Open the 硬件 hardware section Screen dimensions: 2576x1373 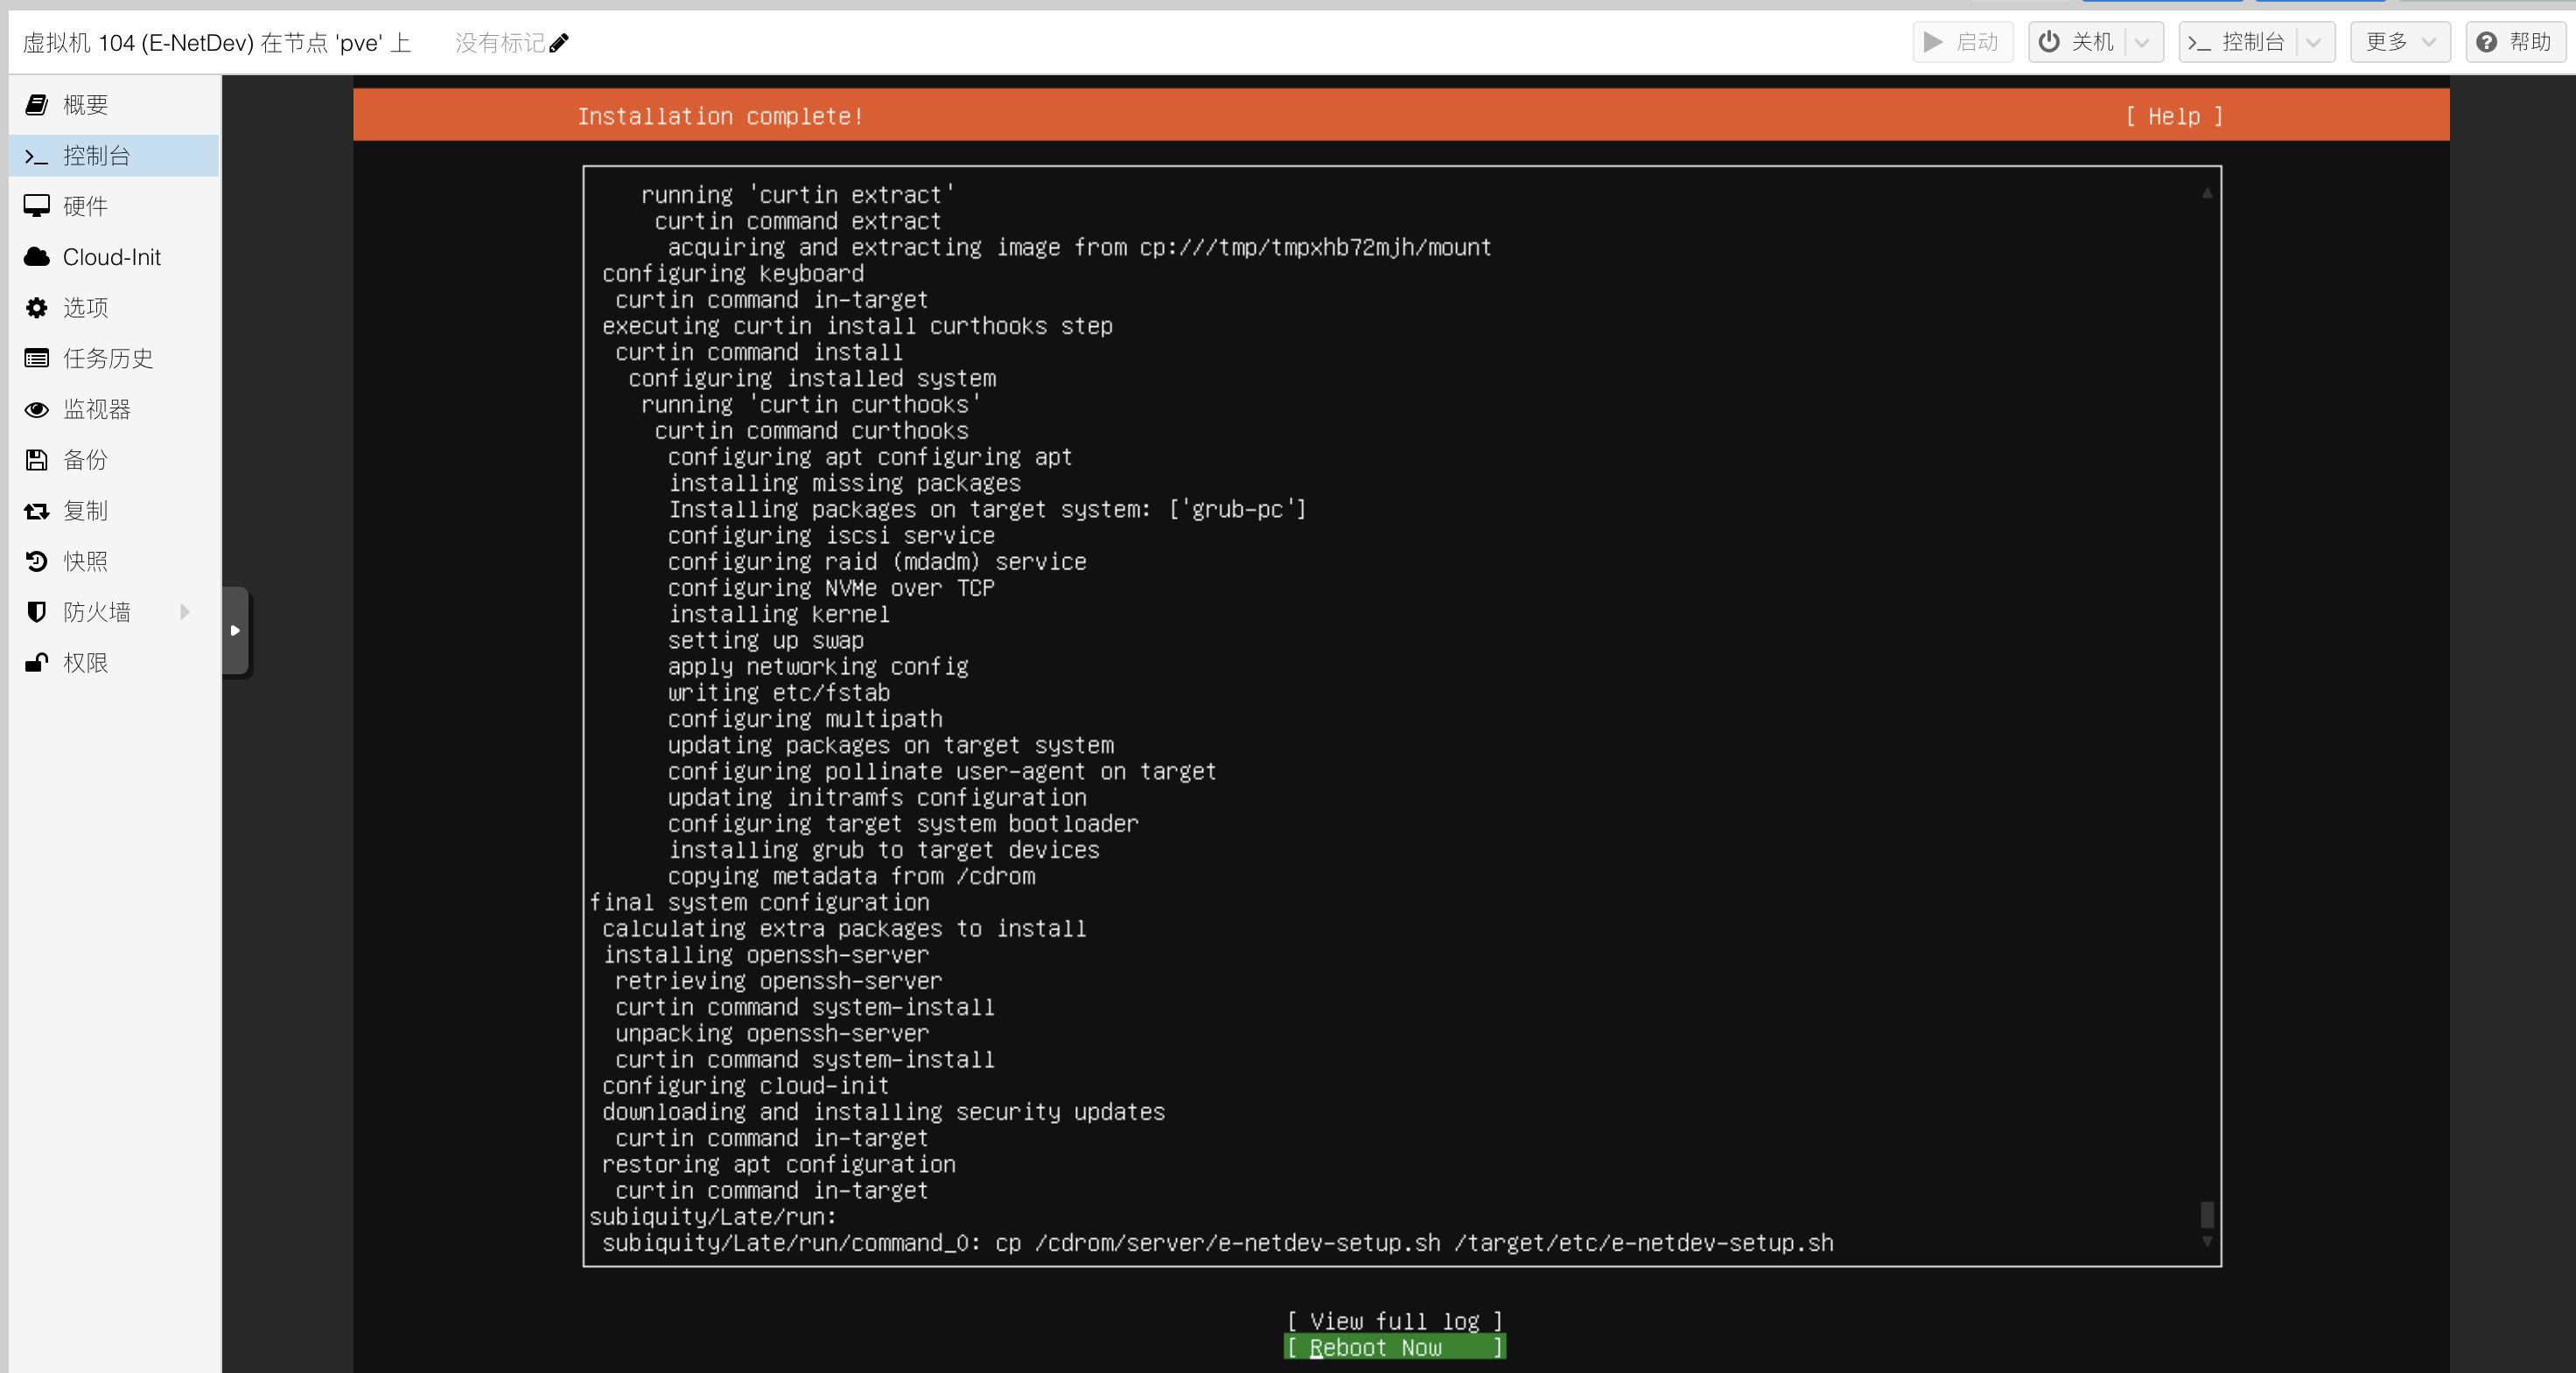pyautogui.click(x=114, y=206)
